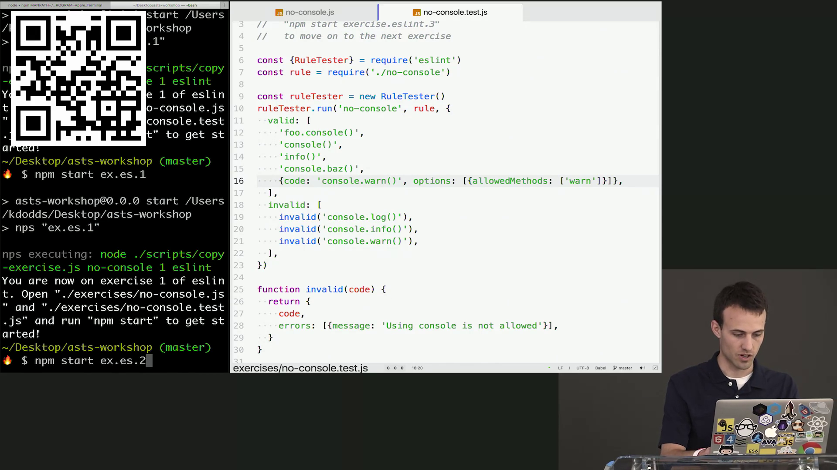
Task: Click the linter issue counters in status bar
Action: pos(395,368)
